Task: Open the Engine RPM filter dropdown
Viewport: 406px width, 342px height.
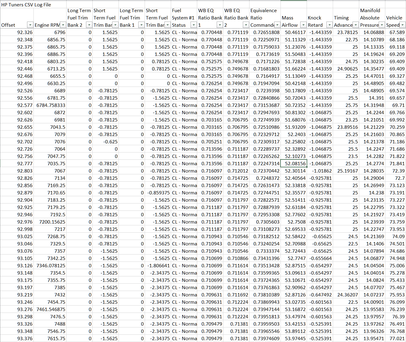Action: click(63, 25)
